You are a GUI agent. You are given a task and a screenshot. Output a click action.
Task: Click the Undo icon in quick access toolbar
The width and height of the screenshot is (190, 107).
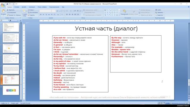coord(10,4)
